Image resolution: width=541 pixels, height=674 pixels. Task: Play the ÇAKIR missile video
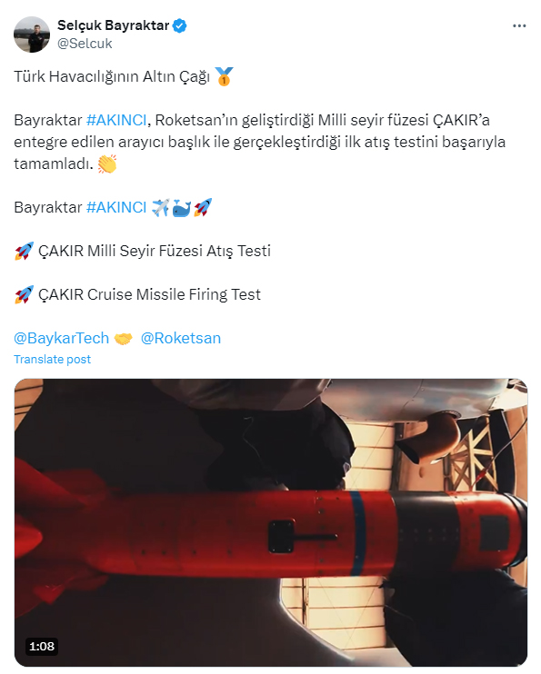coord(271,522)
